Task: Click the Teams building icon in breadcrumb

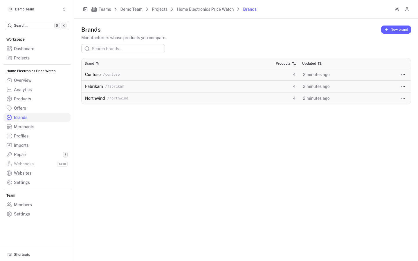Action: [x=94, y=9]
